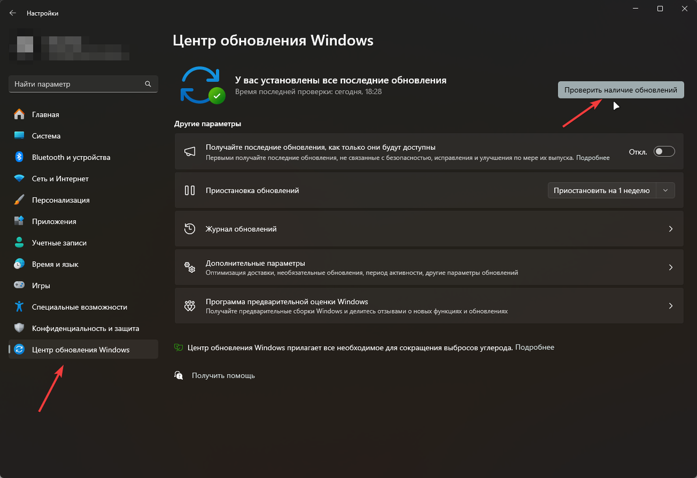Click the megaphone icon for latest updates
Screen dimensions: 697x478
click(189, 152)
